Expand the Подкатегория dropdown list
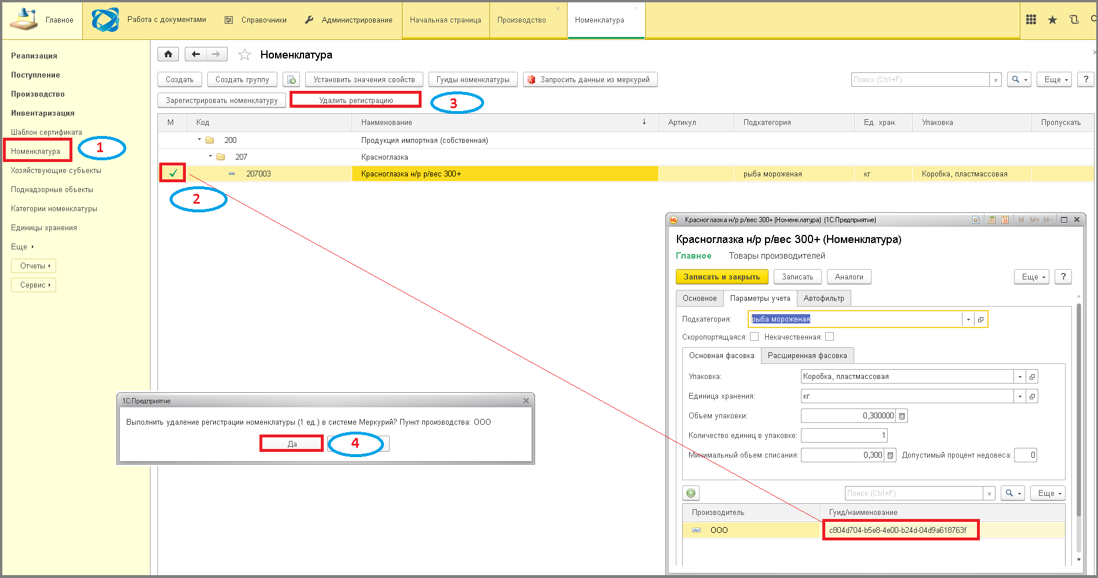The height and width of the screenshot is (578, 1098). click(968, 319)
